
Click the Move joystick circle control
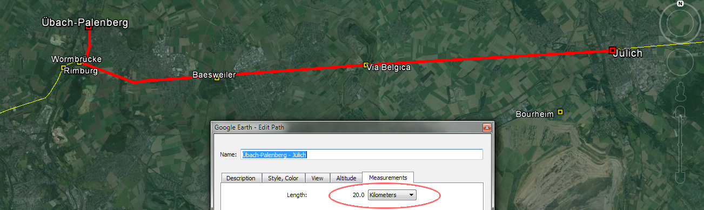coord(680,61)
